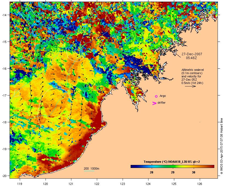The width and height of the screenshot is (225, 186).
Task: Click the '0.5m/s (1kt 24h)' text
Action: click(192, 83)
